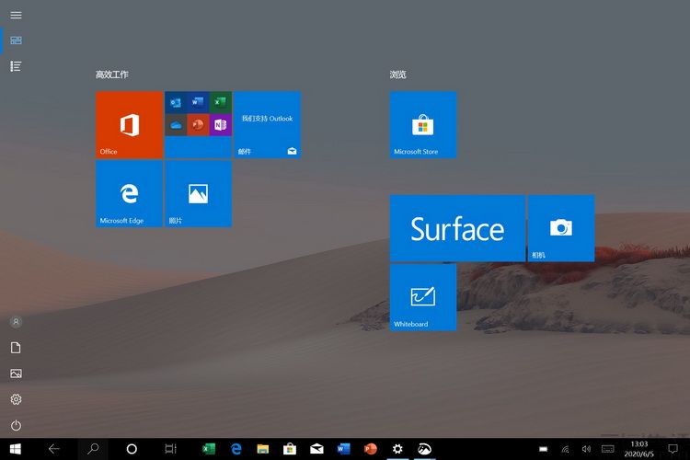Open the Documents shortcut in the sidebar
The image size is (690, 460).
(x=16, y=348)
